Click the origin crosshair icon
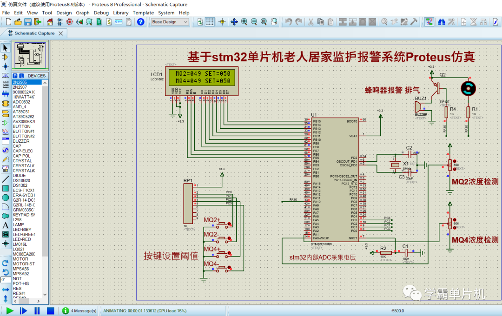Image resolution: width=502 pixels, height=316 pixels. point(222,22)
